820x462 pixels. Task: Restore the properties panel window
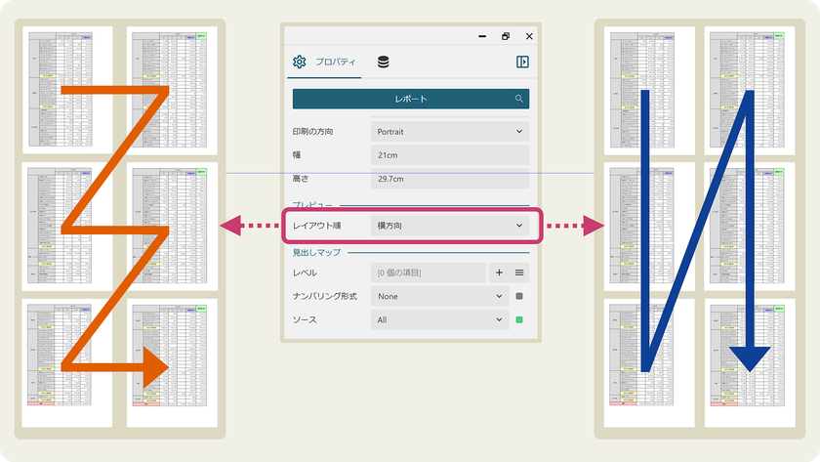coord(506,36)
